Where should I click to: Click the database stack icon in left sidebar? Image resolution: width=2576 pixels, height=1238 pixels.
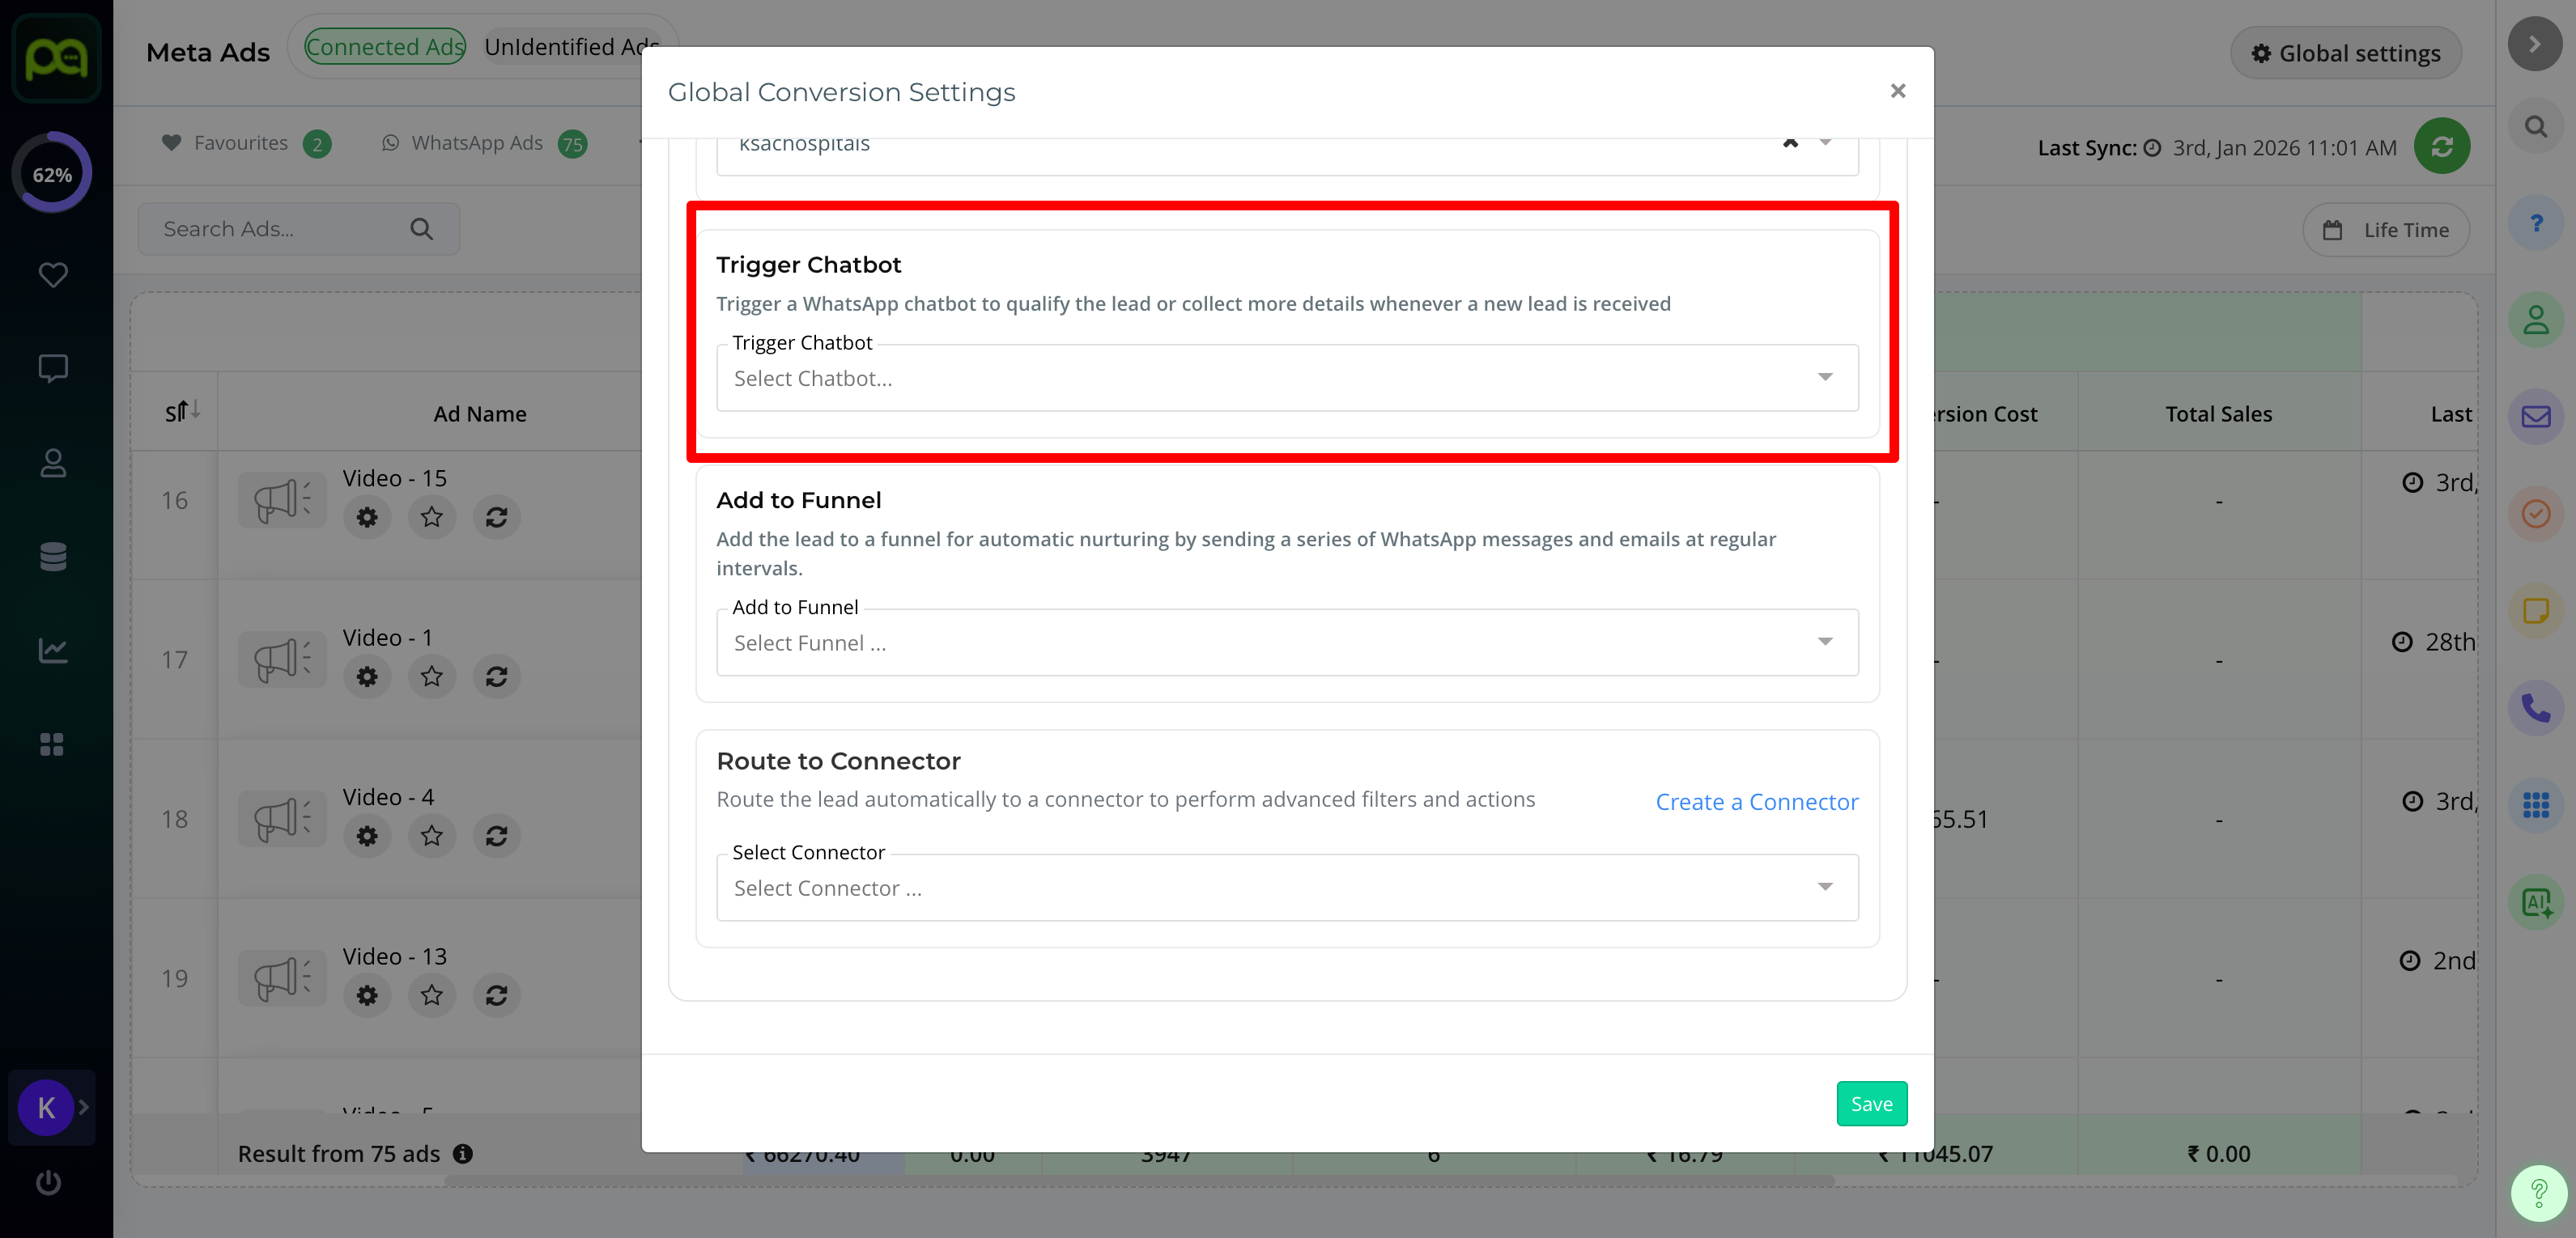tap(52, 557)
